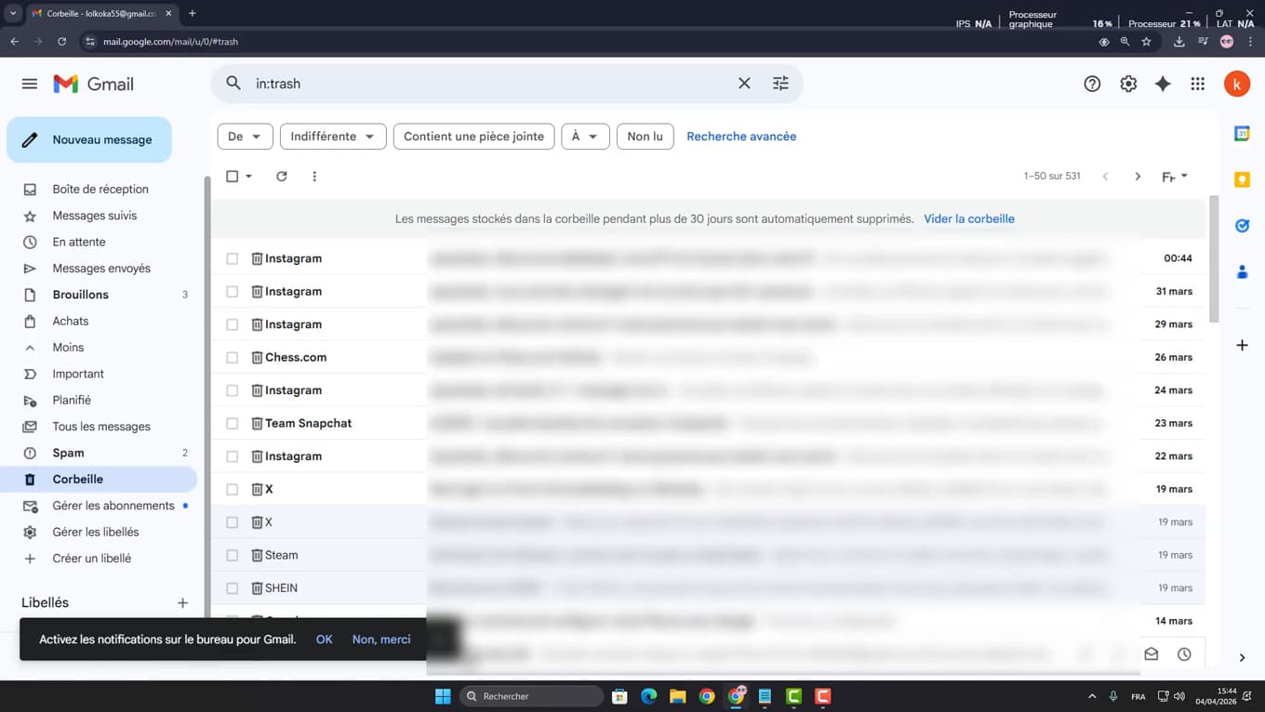Image resolution: width=1265 pixels, height=712 pixels.
Task: Click 'Recherche avancée' link
Action: click(x=741, y=137)
